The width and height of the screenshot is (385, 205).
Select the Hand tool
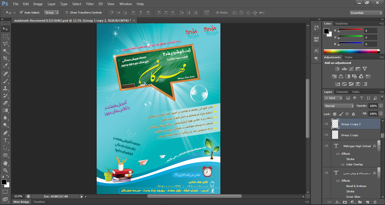(x=5, y=163)
